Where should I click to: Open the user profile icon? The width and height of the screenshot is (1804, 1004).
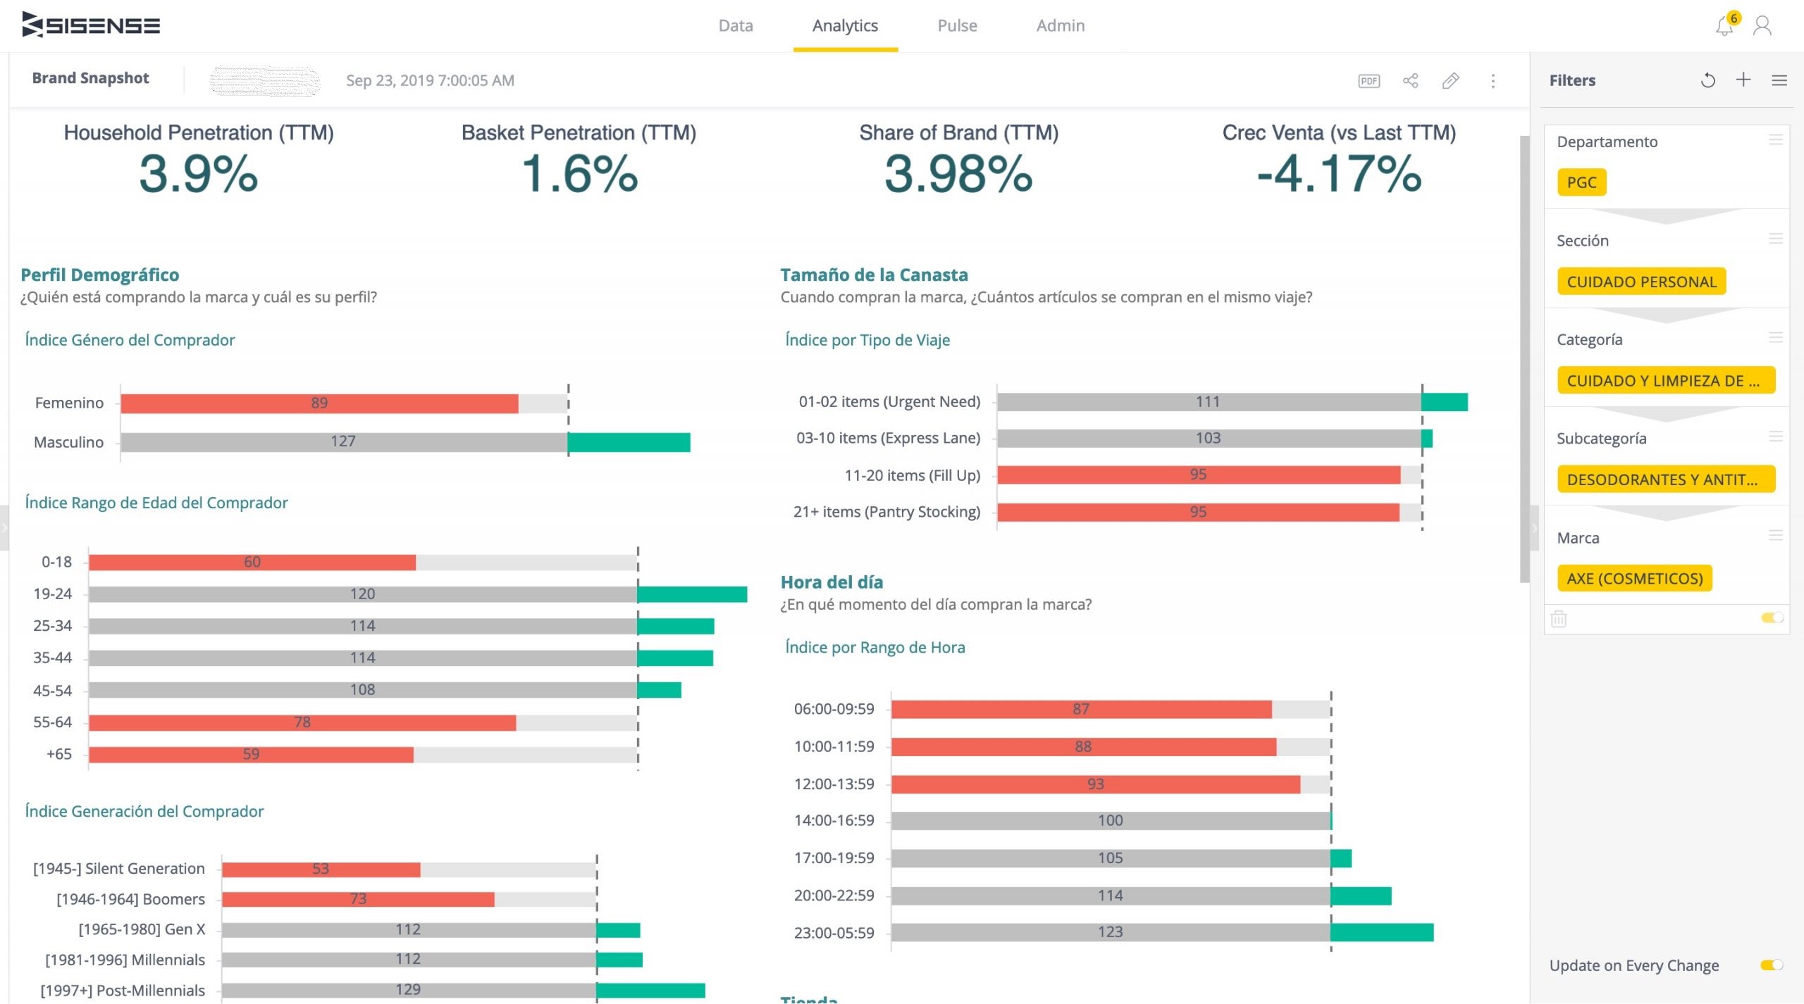pos(1762,25)
